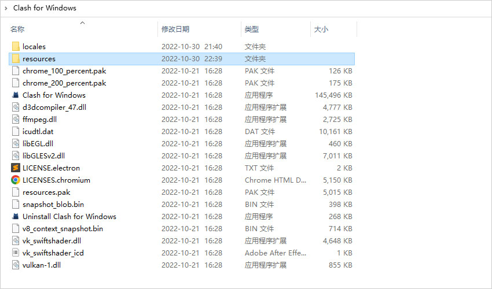Expand the breadcrumb chevron before Clash for Windows

(5, 8)
